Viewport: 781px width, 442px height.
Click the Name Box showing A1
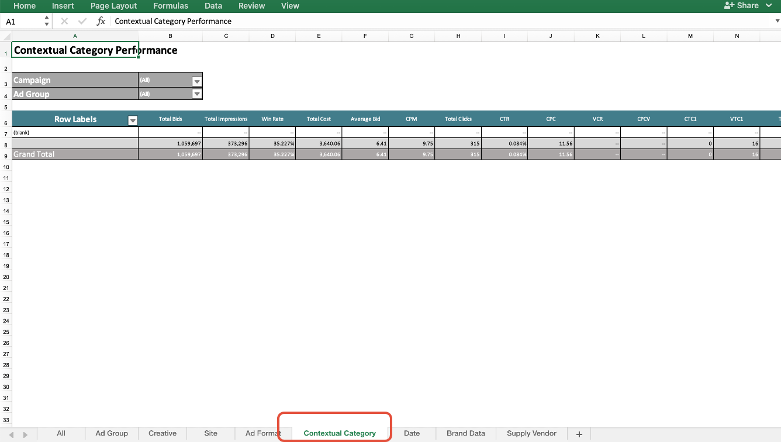[x=23, y=21]
